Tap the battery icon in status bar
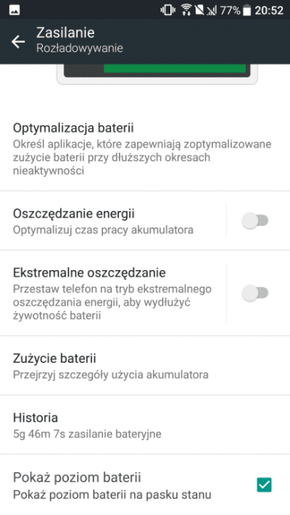 click(x=246, y=10)
